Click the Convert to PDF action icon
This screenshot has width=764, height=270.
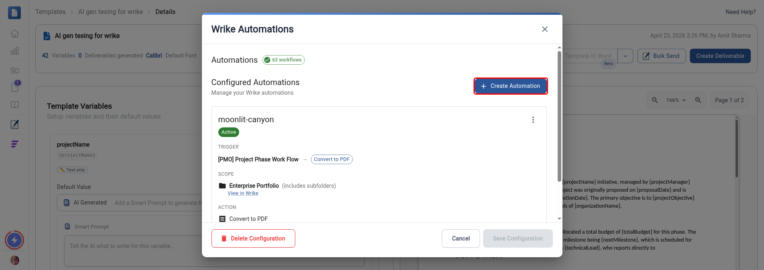222,219
